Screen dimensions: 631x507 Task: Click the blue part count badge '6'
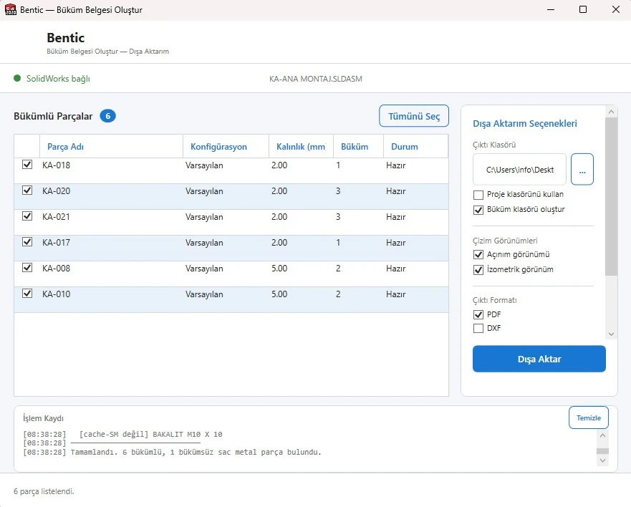tap(108, 116)
